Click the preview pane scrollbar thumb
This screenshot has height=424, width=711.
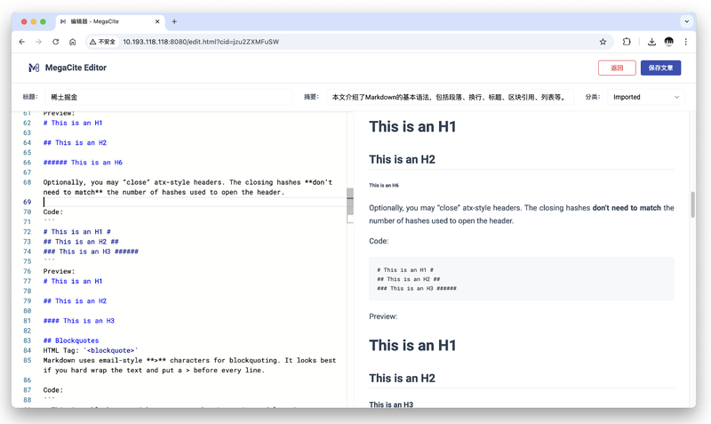point(693,204)
